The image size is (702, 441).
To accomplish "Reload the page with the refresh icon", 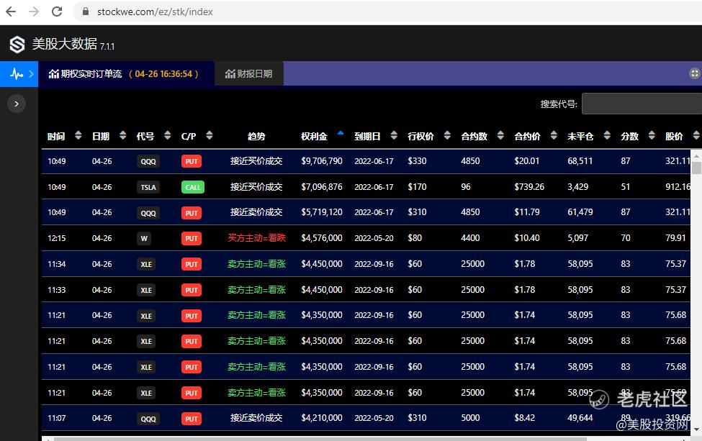I will 57,12.
